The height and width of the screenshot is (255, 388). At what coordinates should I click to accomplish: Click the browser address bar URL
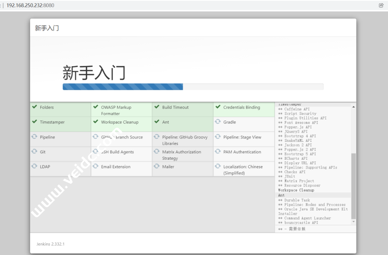point(31,5)
